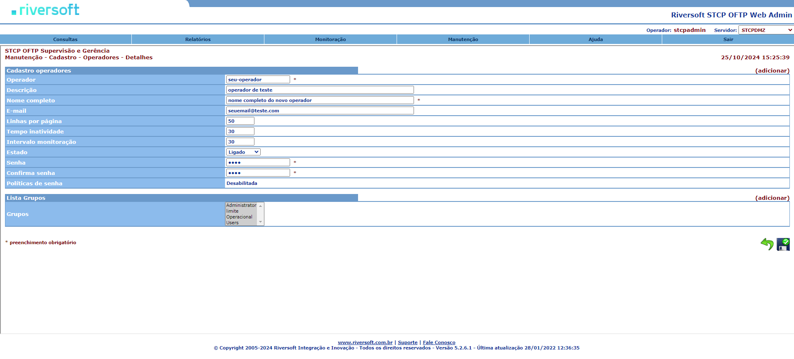Click the Cadastro operadores section header
Image resolution: width=794 pixels, height=359 pixels.
pos(182,70)
